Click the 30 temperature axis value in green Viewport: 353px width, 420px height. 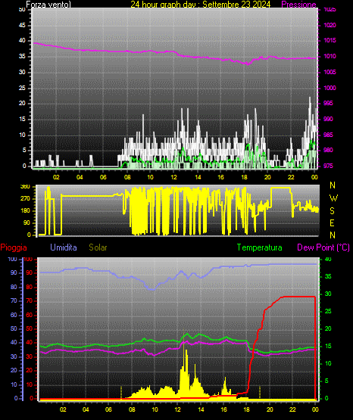coord(328,294)
